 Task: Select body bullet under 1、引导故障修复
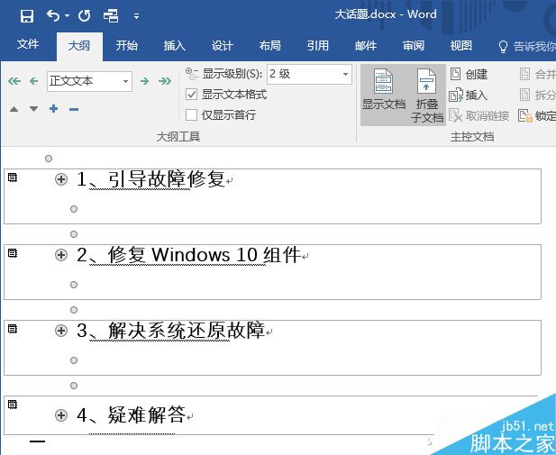point(74,209)
